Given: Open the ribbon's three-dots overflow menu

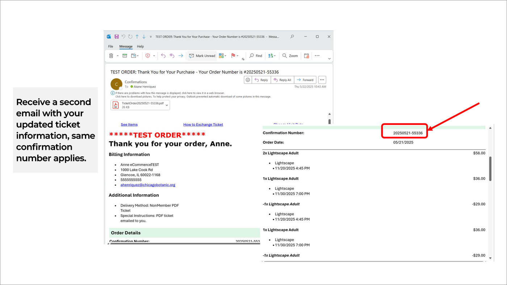Looking at the screenshot, I should [317, 56].
